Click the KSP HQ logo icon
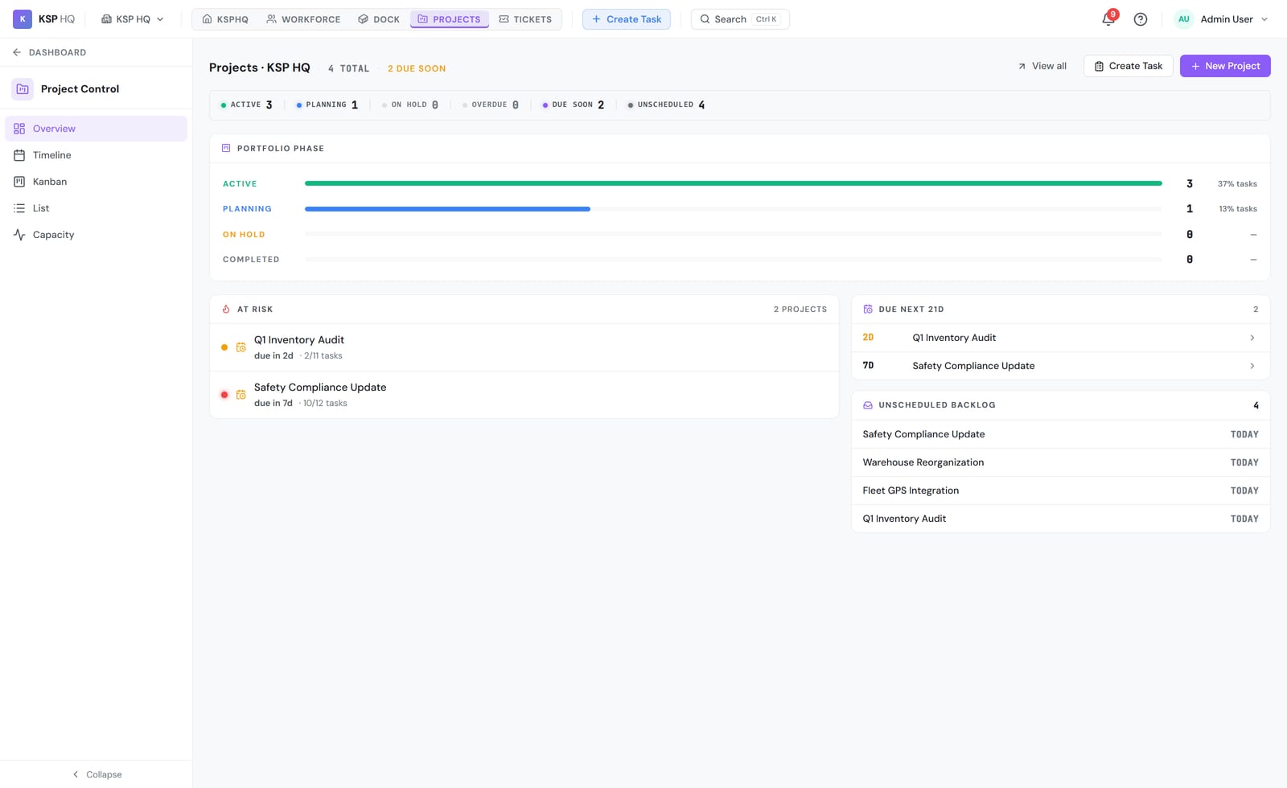 click(22, 18)
